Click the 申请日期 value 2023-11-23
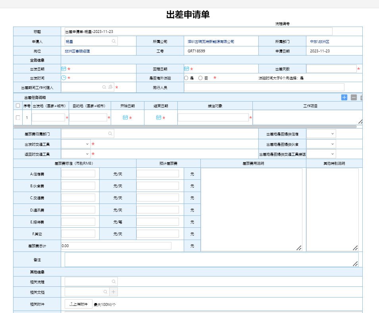This screenshot has height=313, width=379. coord(320,51)
